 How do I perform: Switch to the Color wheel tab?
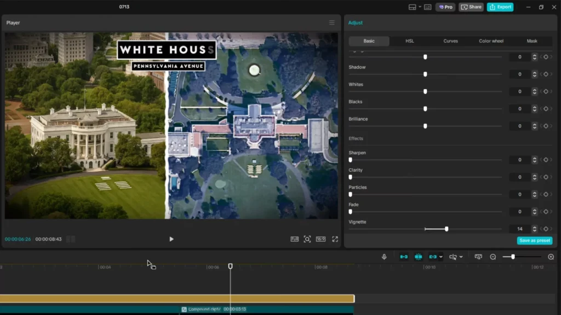pyautogui.click(x=491, y=41)
